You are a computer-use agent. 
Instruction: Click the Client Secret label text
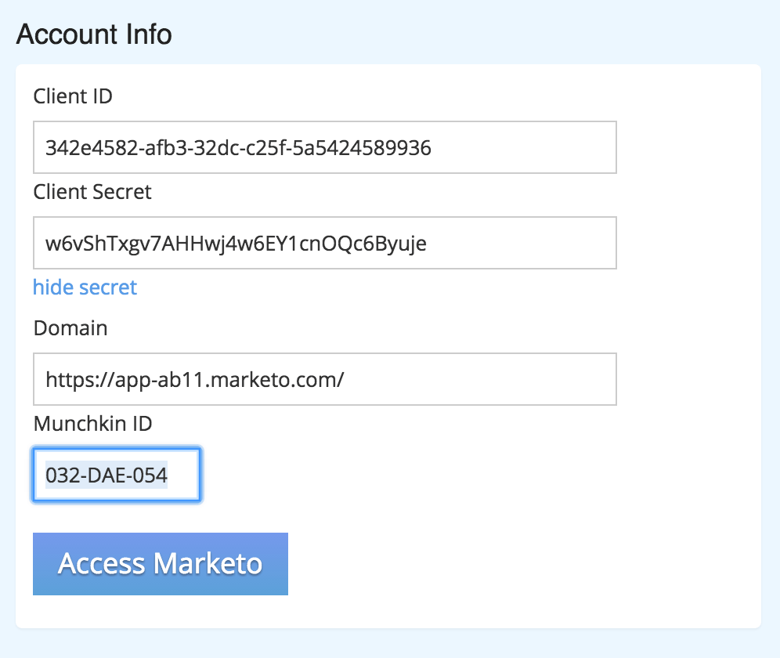92,192
